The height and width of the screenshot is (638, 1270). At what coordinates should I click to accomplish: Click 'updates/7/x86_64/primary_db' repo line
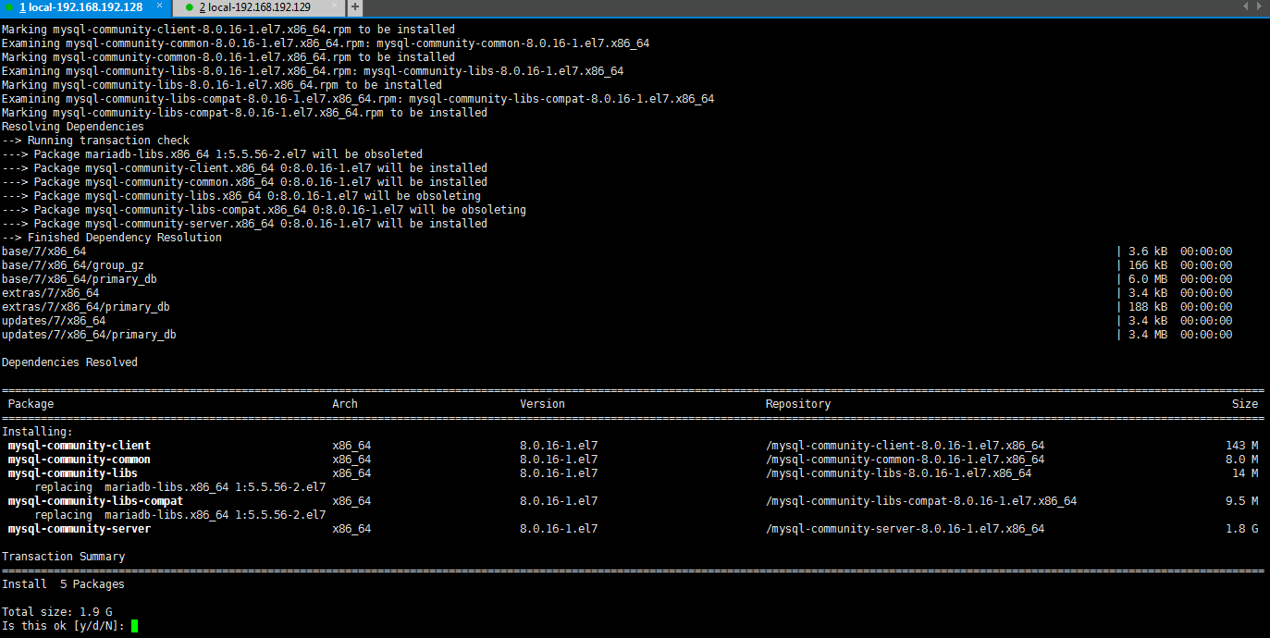coord(89,335)
